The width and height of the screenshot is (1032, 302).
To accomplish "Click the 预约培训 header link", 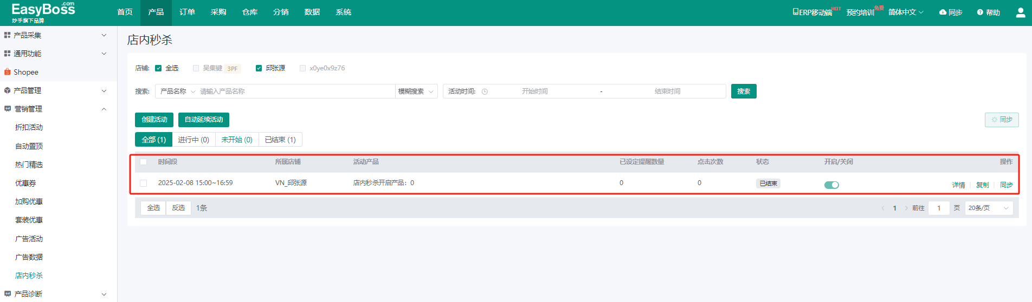I will click(x=861, y=12).
